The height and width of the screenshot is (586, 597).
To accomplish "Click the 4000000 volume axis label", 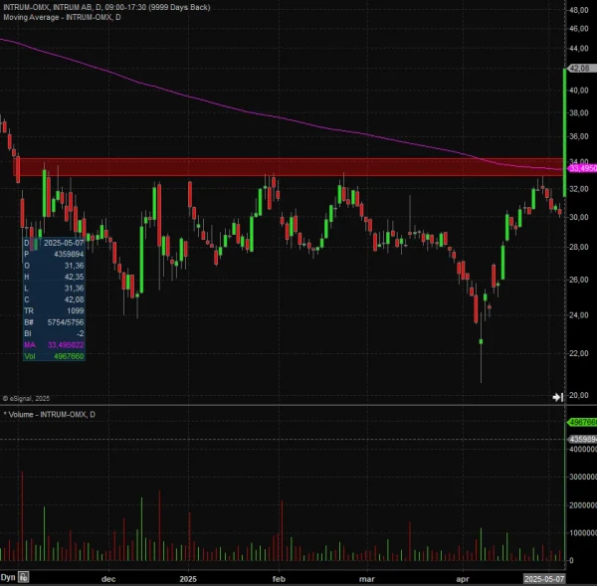I will 583,450.
